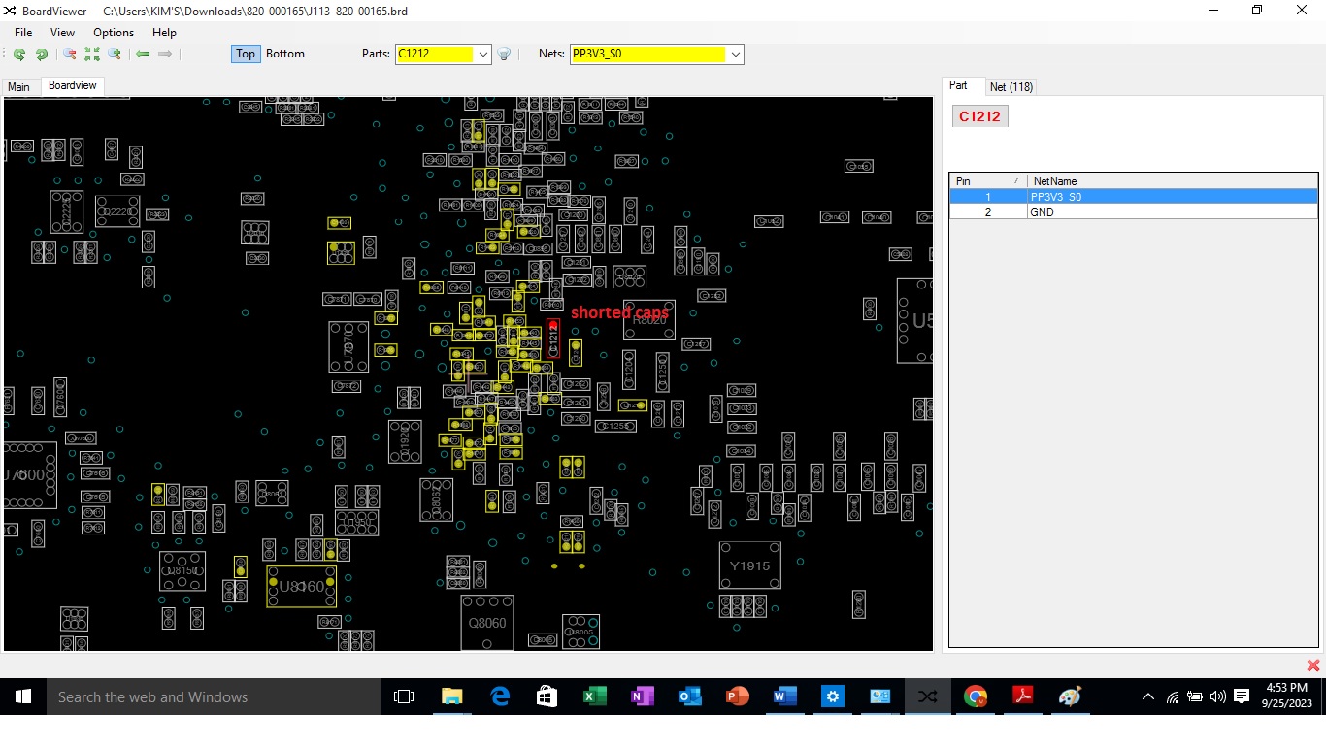Click the red C1212 part label button
This screenshot has width=1326, height=745.
(979, 116)
